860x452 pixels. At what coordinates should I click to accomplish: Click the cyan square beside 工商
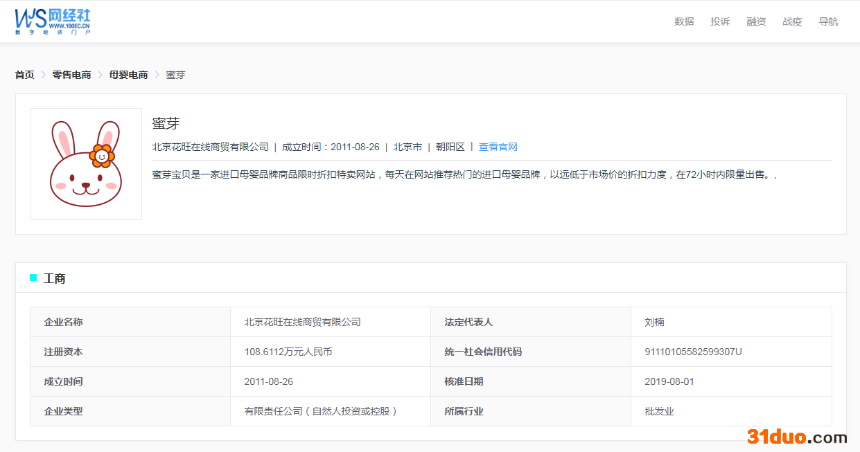pyautogui.click(x=33, y=278)
